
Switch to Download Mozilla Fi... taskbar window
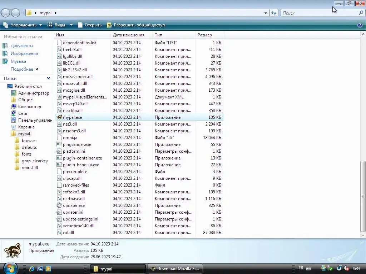pyautogui.click(x=175, y=269)
